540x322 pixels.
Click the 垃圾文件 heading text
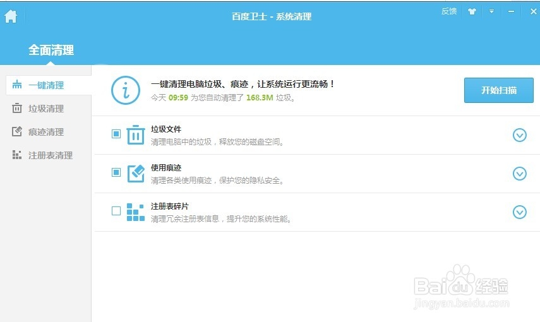pos(166,129)
